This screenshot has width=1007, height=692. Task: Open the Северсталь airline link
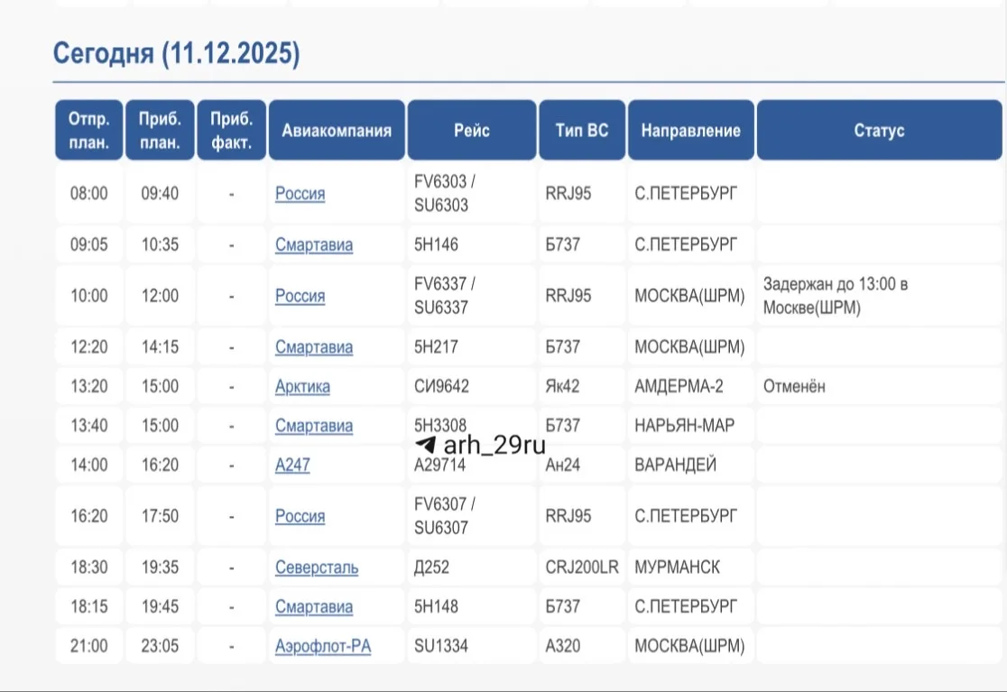[316, 567]
